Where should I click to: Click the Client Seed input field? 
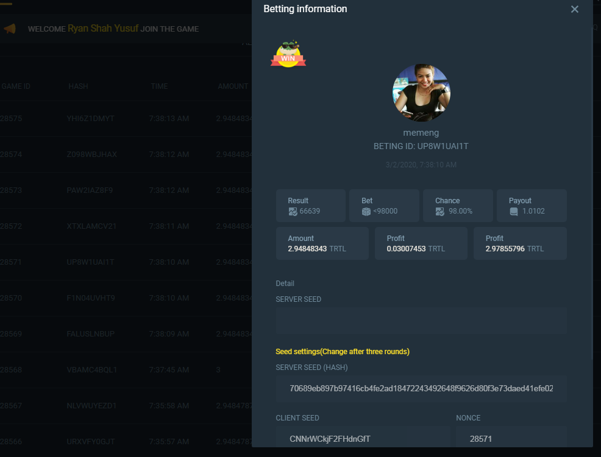coord(363,438)
